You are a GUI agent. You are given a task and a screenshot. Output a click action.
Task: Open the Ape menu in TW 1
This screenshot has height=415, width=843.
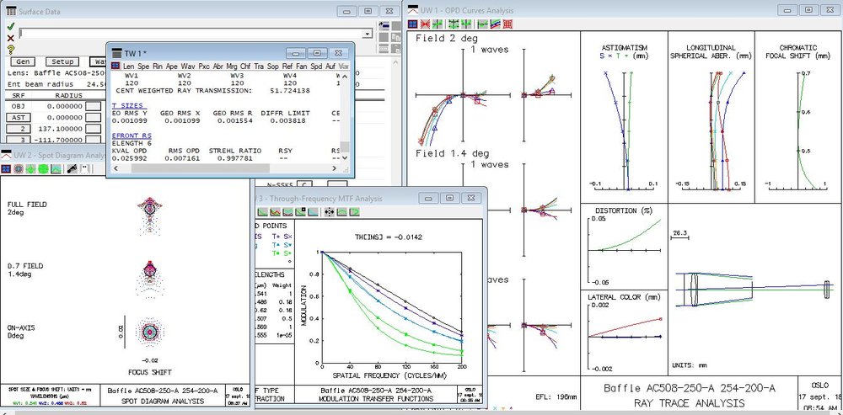click(171, 66)
